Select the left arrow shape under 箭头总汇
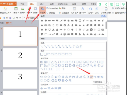Viewport: 127px width, 95px height. (x=45, y=77)
